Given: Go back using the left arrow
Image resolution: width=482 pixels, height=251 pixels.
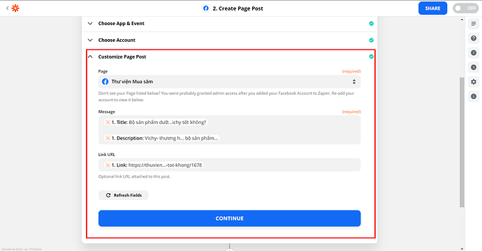Looking at the screenshot, I should point(7,8).
